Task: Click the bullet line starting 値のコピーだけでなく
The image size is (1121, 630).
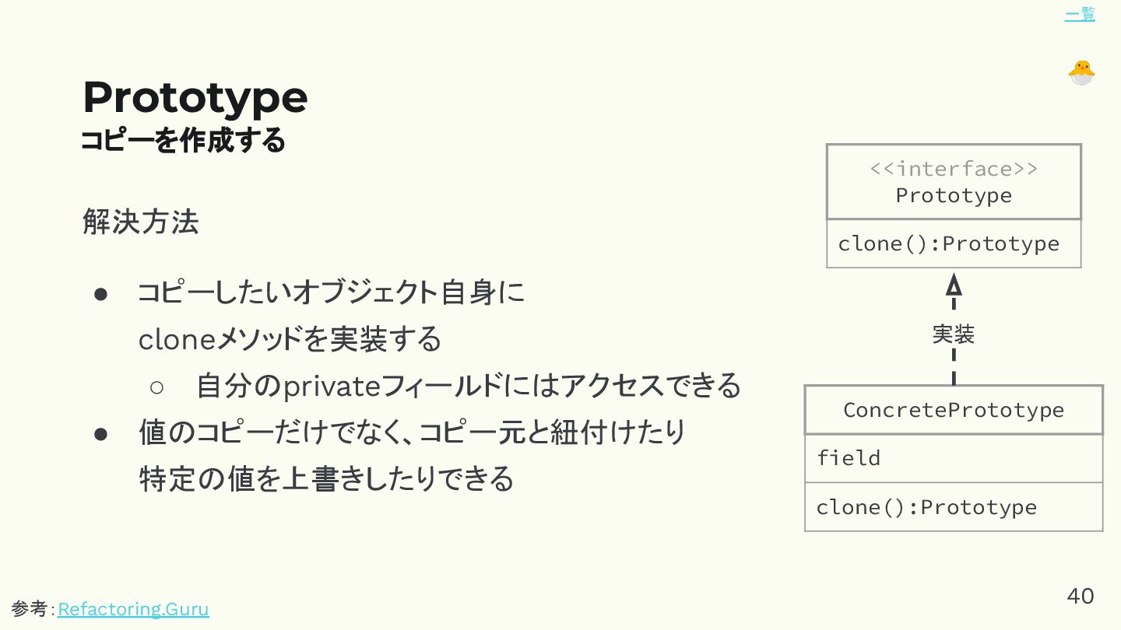Action: (412, 432)
